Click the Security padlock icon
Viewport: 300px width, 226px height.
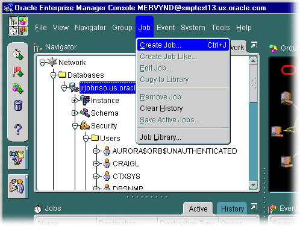click(85, 125)
